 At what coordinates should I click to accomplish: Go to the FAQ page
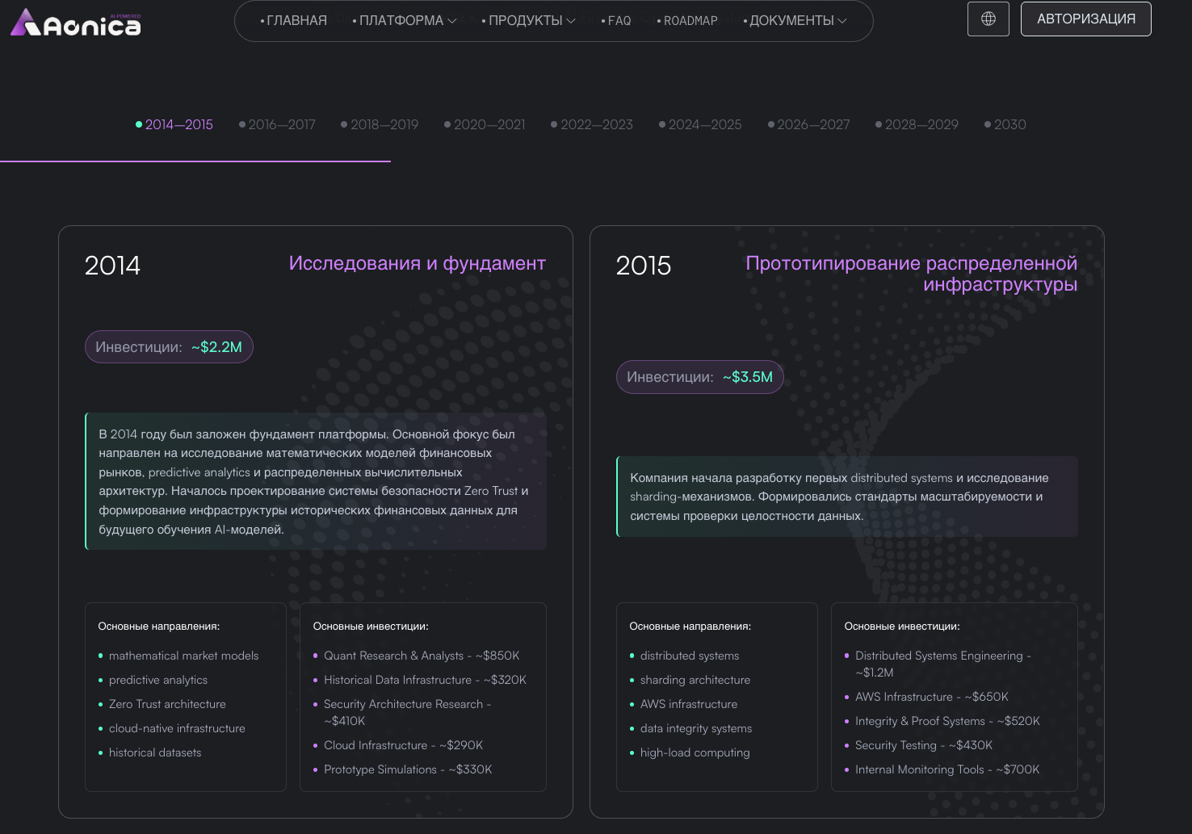click(616, 21)
